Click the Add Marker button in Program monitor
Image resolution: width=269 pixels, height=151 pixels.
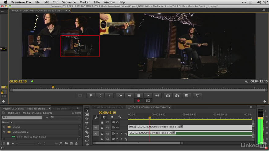click(90, 95)
